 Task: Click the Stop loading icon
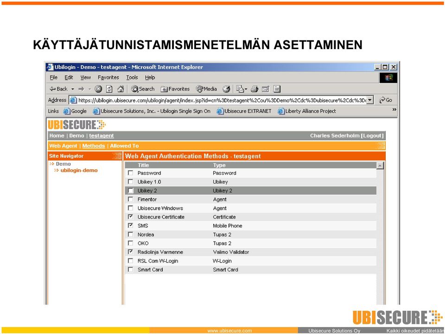click(98, 89)
